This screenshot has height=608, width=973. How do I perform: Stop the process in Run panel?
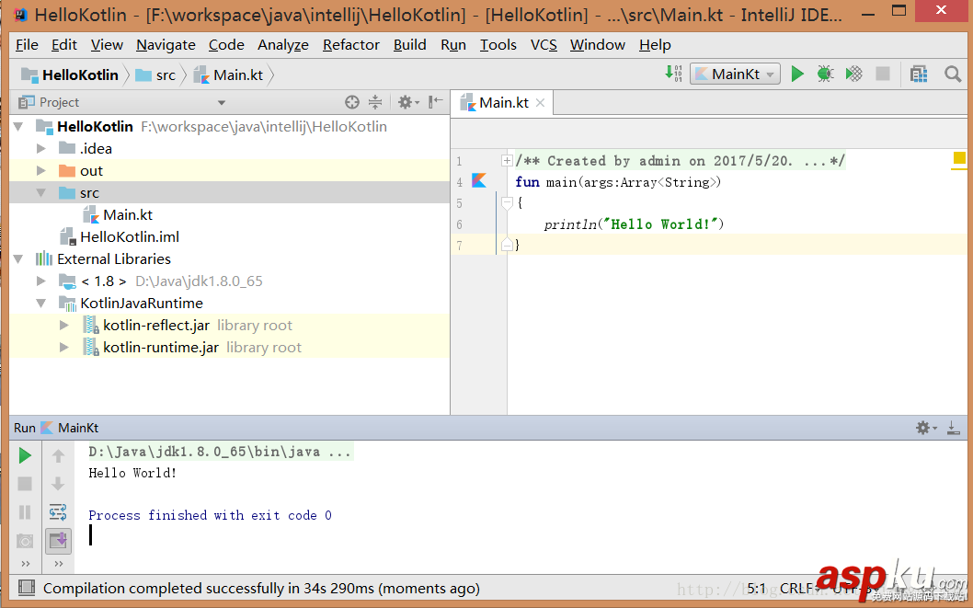[25, 483]
